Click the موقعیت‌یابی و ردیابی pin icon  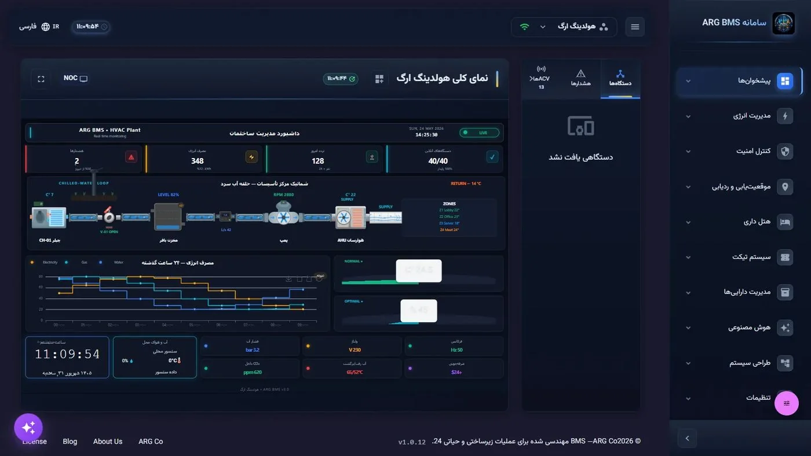(x=785, y=186)
